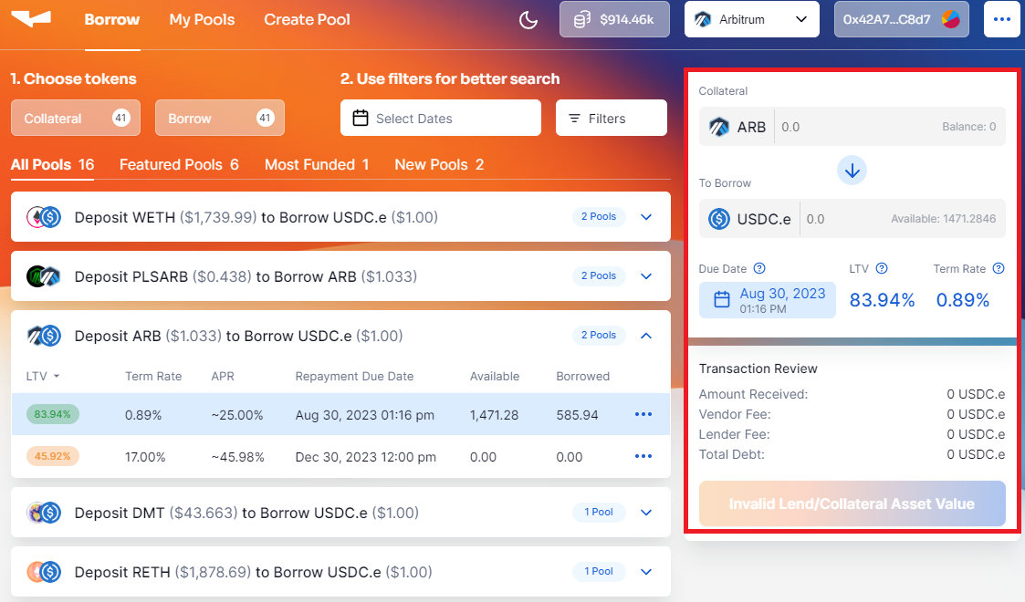Expand the Deposit WETH to Borrow USDC.e pools
1025x602 pixels.
click(646, 217)
